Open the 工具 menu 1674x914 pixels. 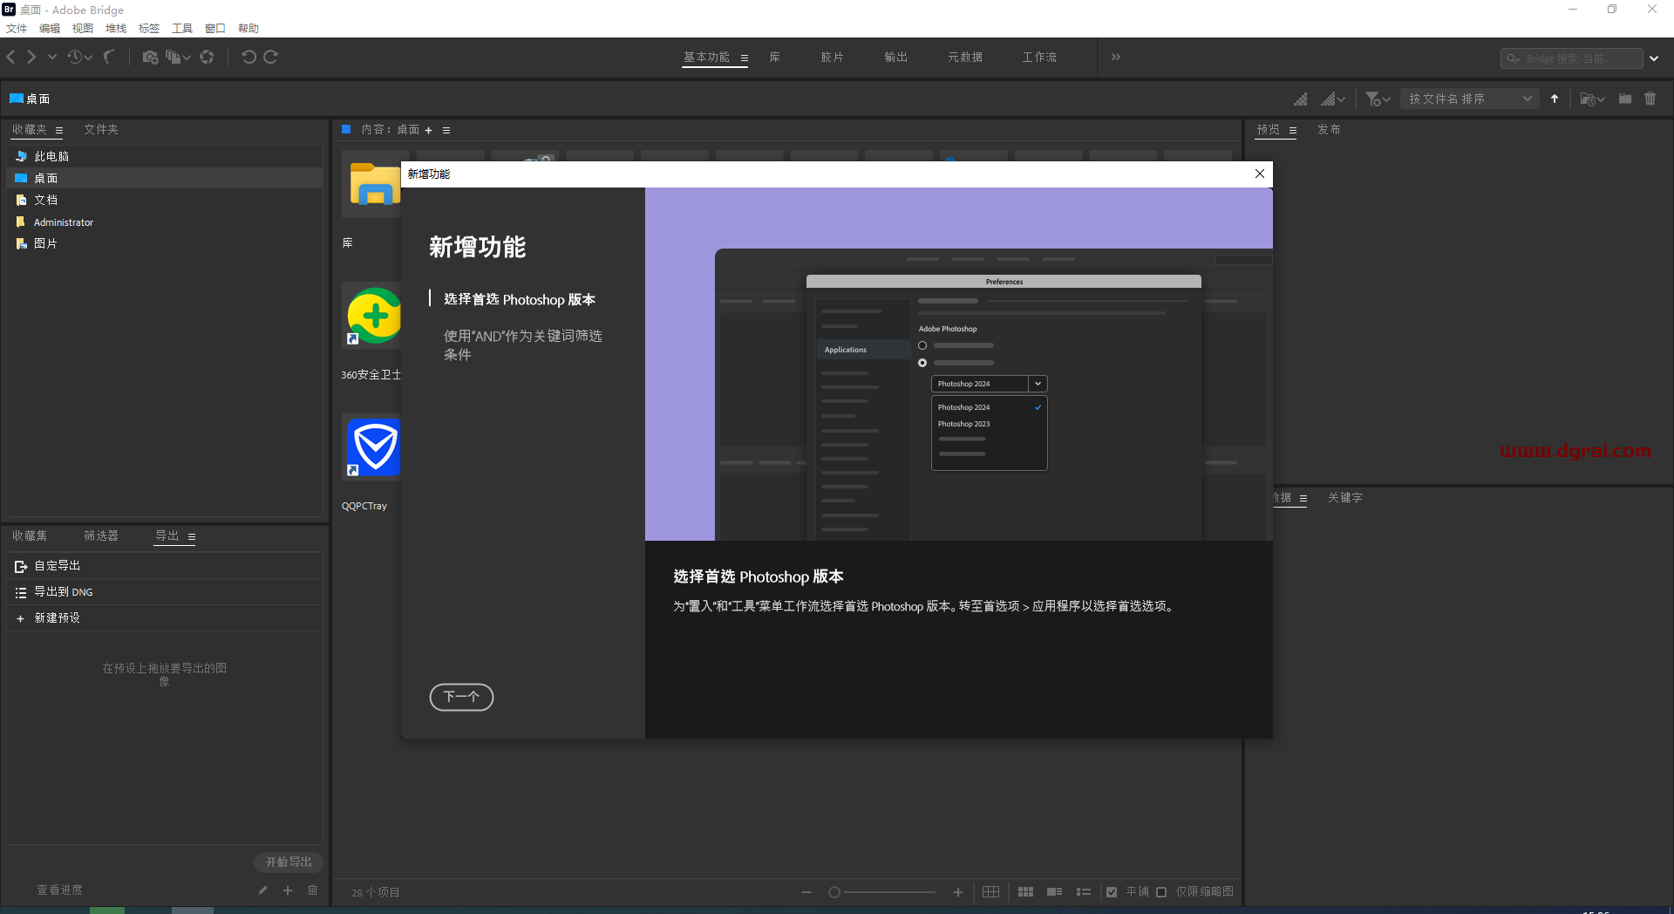181,28
